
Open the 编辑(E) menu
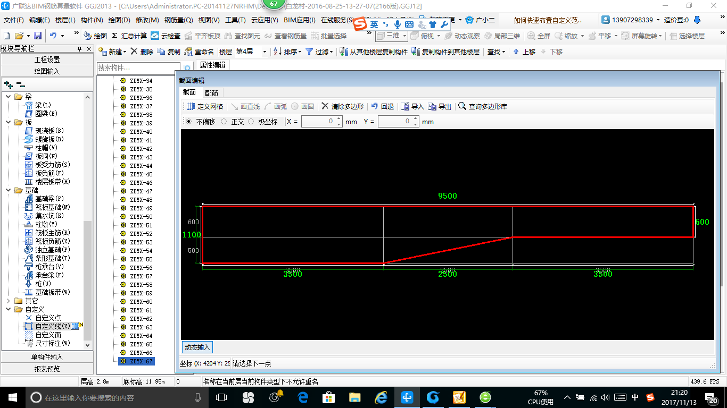(39, 20)
